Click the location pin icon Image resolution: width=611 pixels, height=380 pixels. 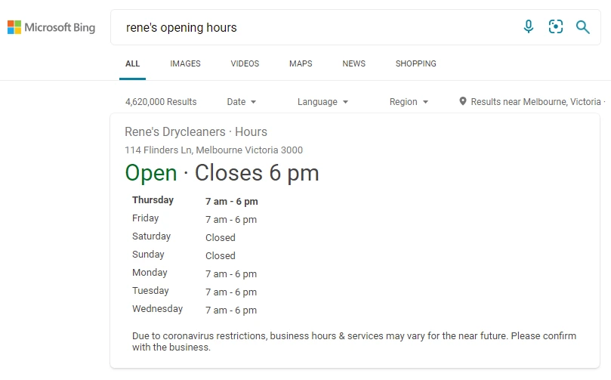click(462, 101)
